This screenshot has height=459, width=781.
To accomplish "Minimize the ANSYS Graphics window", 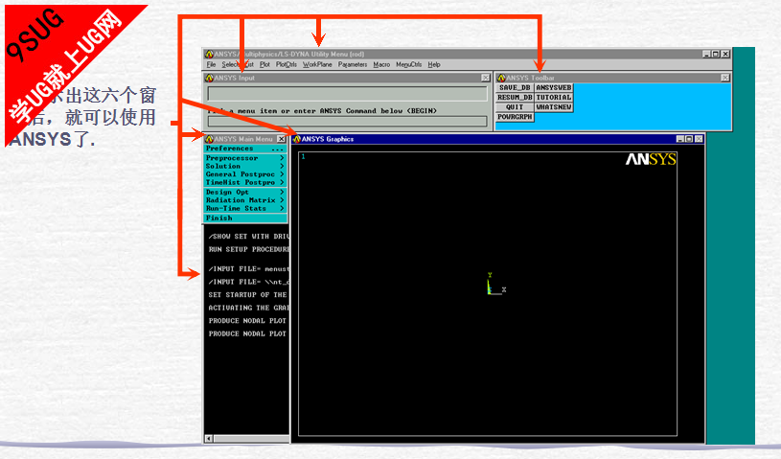I will tap(679, 139).
